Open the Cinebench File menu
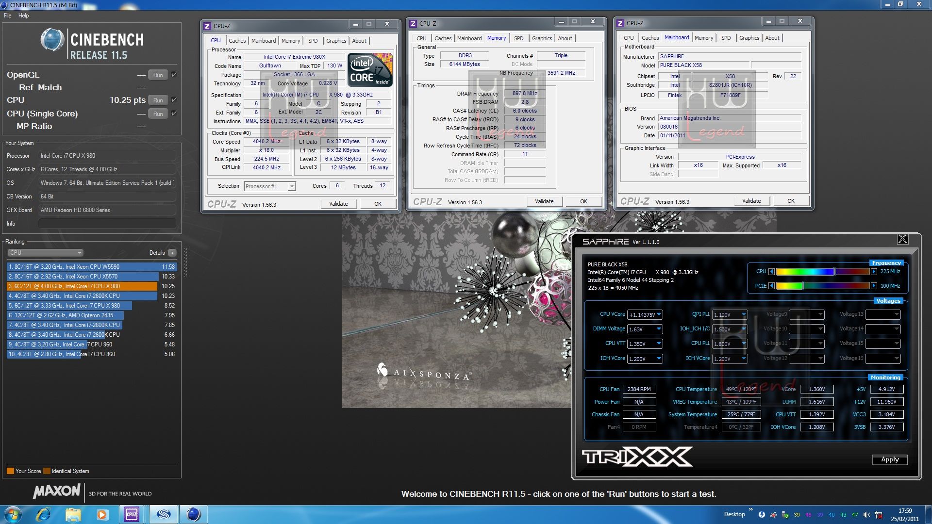The image size is (932, 524). point(8,16)
